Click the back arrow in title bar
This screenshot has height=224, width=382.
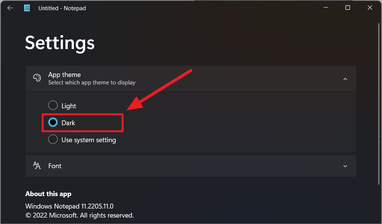10,8
